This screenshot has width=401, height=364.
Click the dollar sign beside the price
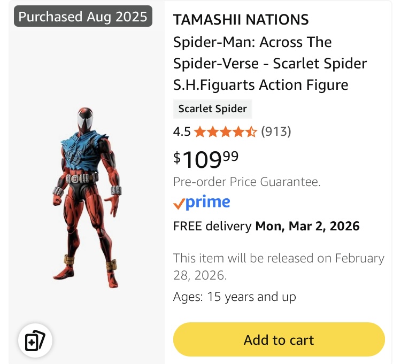click(177, 157)
